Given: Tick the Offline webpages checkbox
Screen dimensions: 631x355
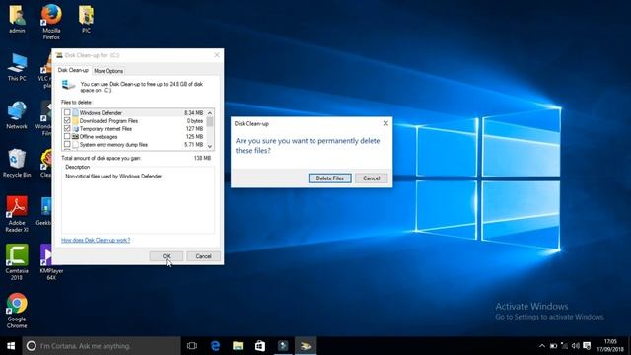Looking at the screenshot, I should click(67, 136).
